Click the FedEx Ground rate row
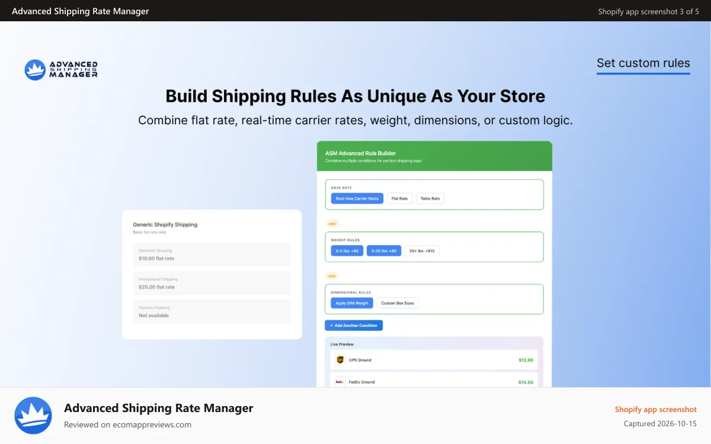This screenshot has width=711, height=444. [434, 381]
